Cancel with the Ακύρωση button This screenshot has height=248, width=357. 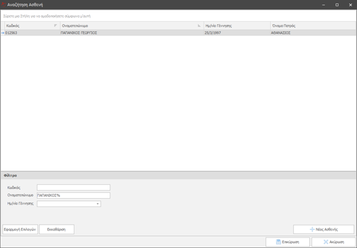click(334, 242)
